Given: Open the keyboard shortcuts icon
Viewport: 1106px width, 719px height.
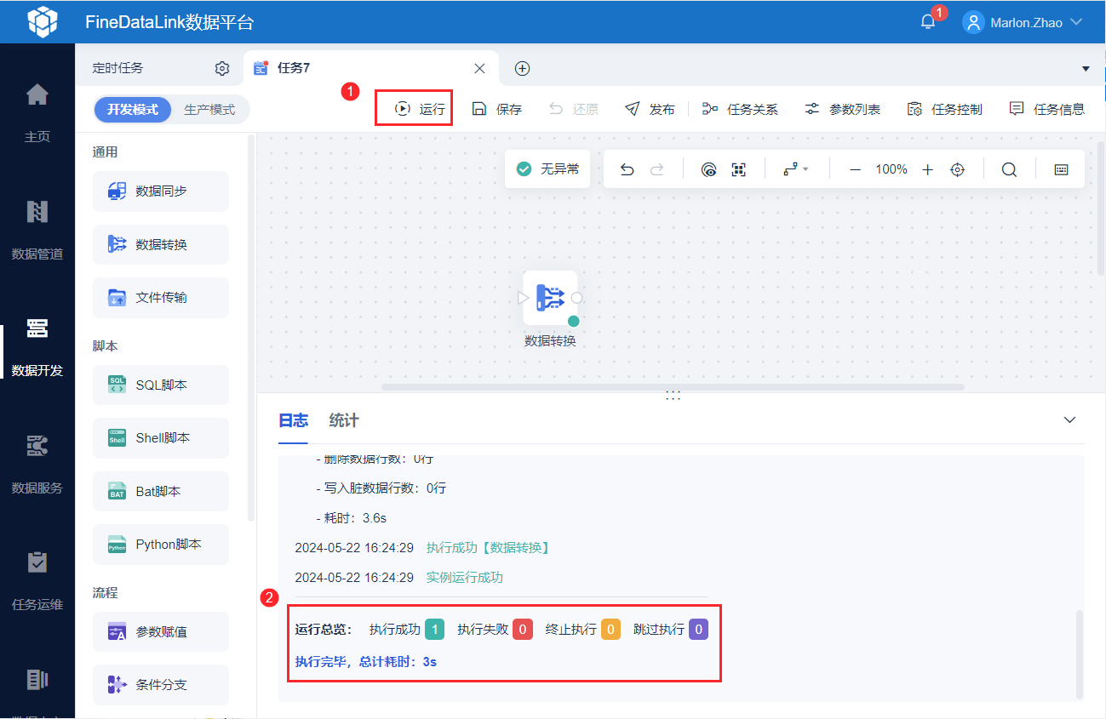Looking at the screenshot, I should pyautogui.click(x=1062, y=169).
